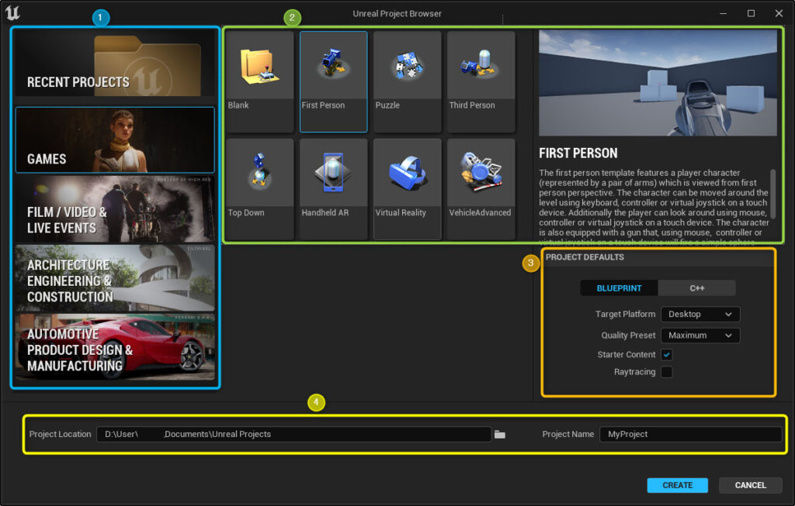Click the Project Location label

coord(60,434)
